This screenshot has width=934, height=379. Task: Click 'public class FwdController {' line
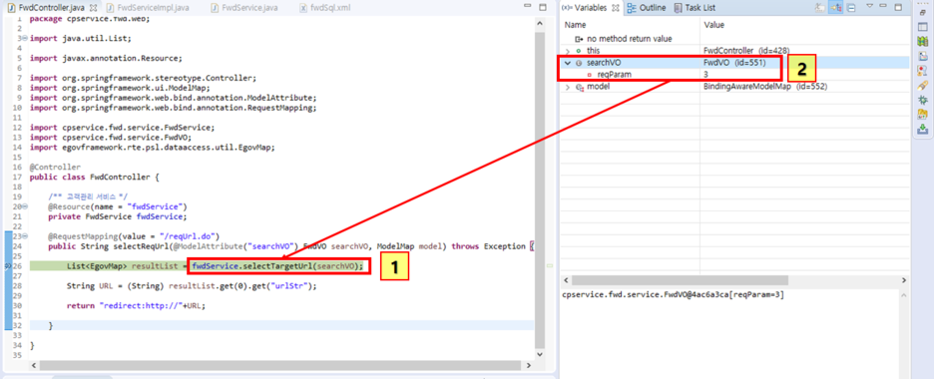95,178
